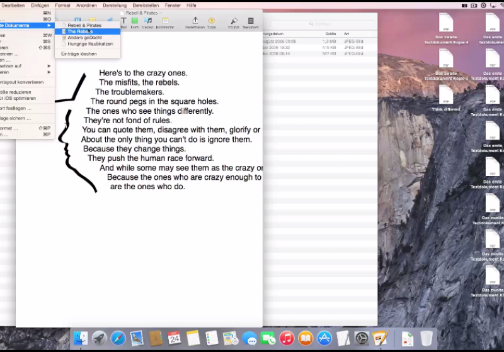The height and width of the screenshot is (352, 504).
Task: Insert a shape with the Form icon
Action: click(x=135, y=22)
